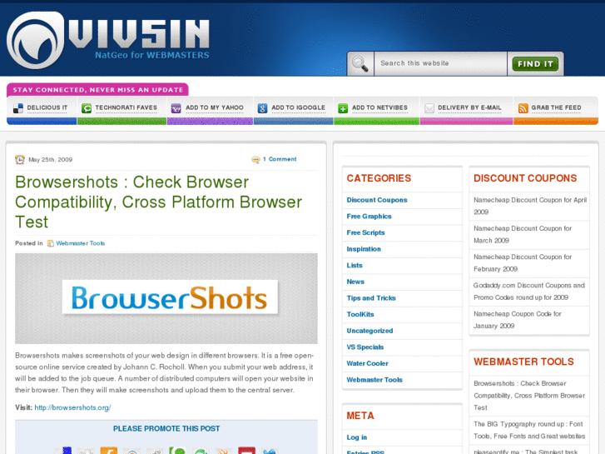Choose Delivery by E-mail
Viewport: 605px width, 454px height.
point(469,107)
